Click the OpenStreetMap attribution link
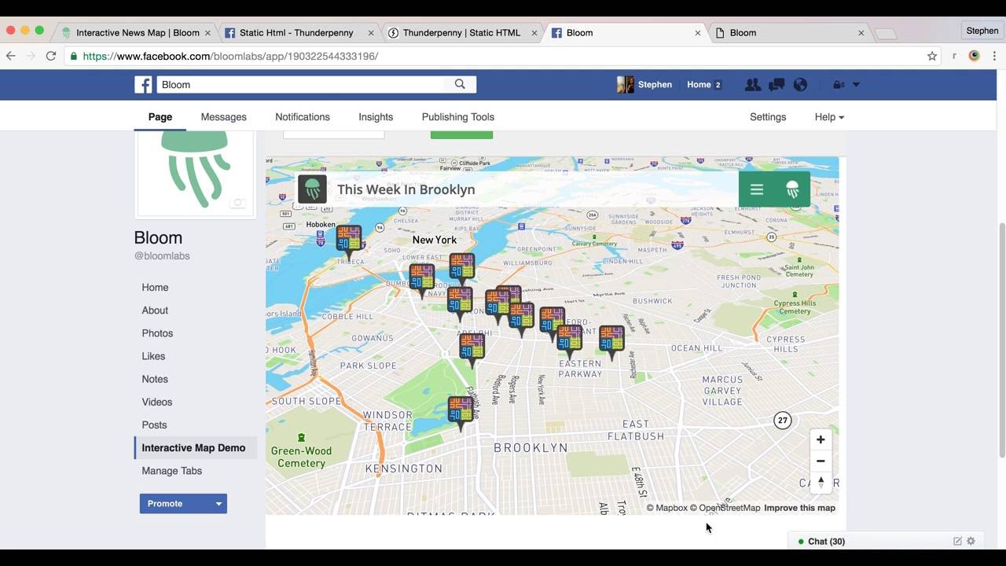 (x=725, y=508)
